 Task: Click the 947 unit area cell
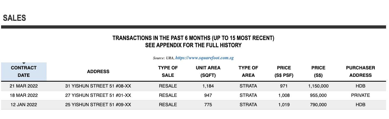[208, 95]
